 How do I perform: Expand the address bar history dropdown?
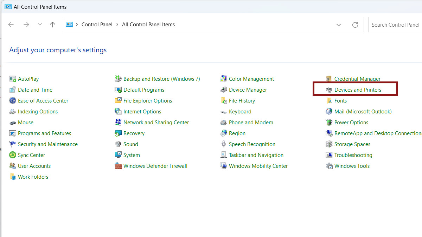coord(339,25)
